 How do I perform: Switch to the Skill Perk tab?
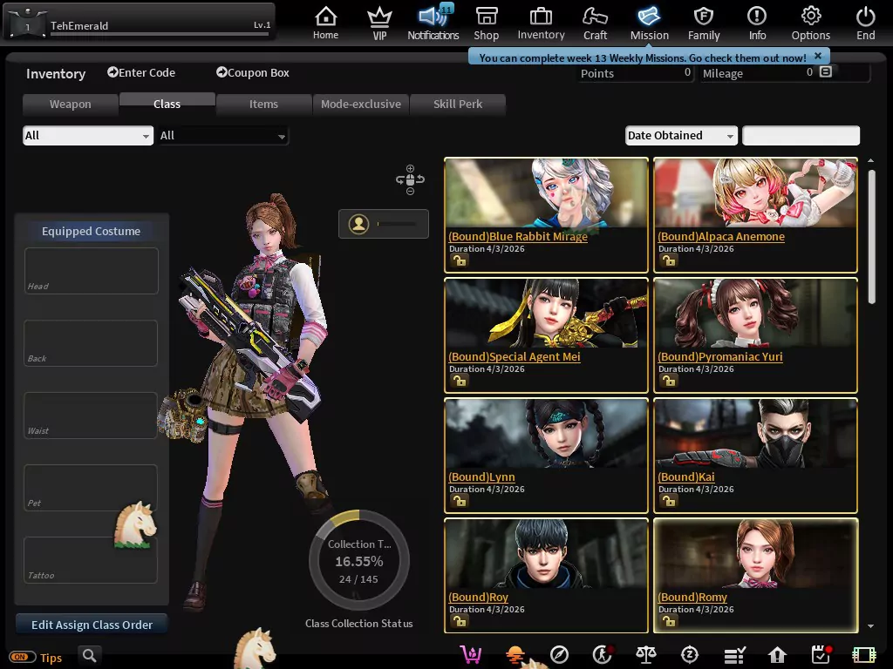(458, 104)
